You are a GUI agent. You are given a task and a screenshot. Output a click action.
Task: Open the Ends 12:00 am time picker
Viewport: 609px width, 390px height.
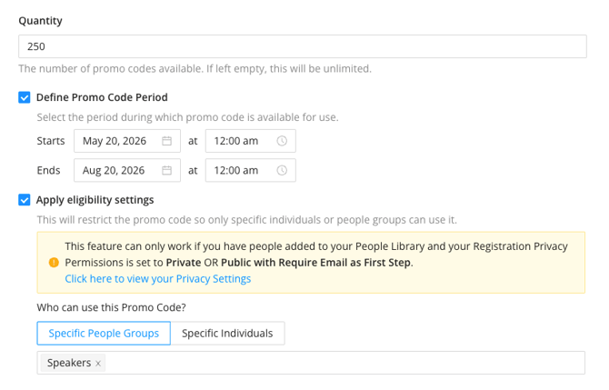pyautogui.click(x=238, y=170)
